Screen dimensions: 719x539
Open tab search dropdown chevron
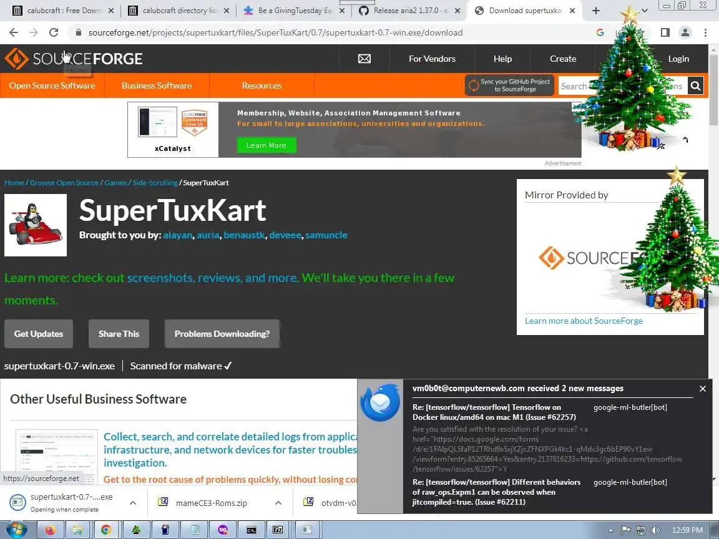(644, 11)
